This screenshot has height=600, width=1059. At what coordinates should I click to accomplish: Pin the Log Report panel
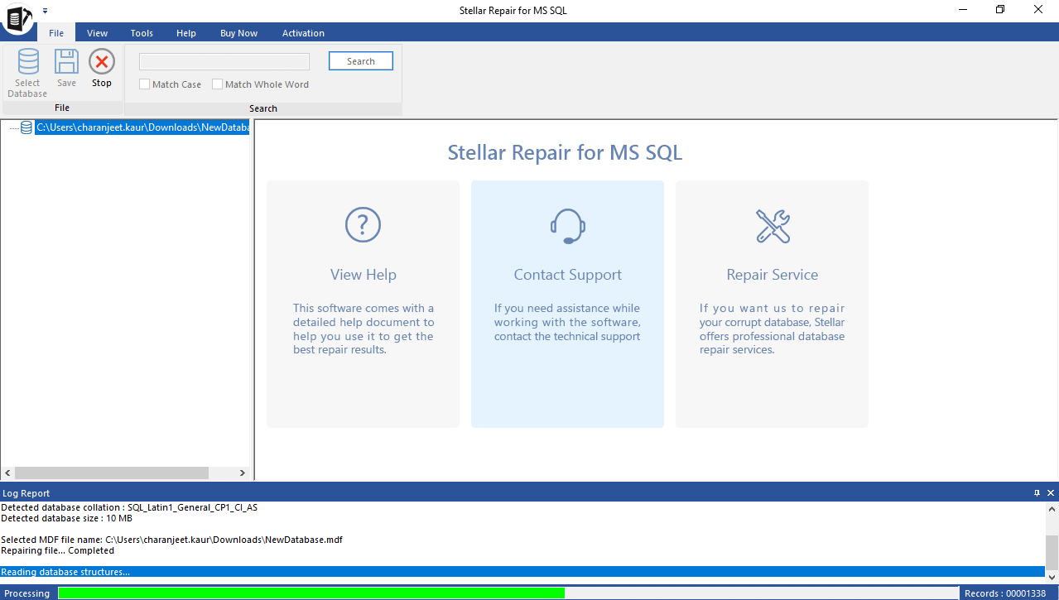click(1037, 492)
